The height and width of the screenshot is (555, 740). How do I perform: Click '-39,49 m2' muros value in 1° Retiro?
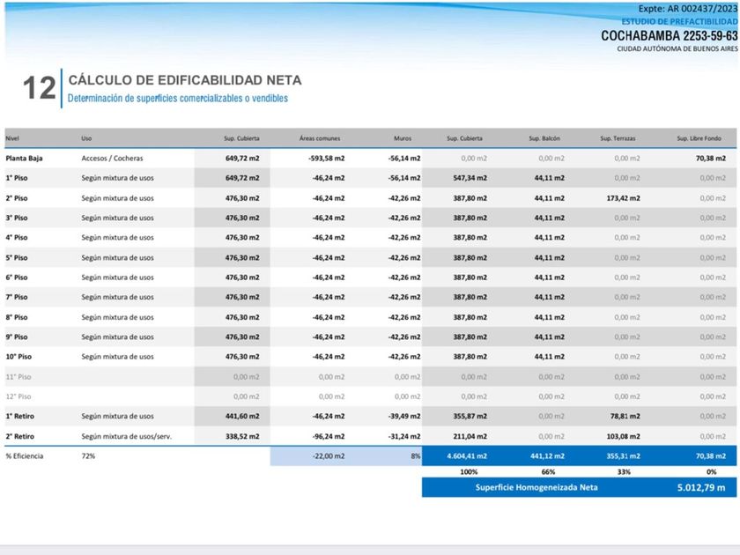pyautogui.click(x=404, y=416)
